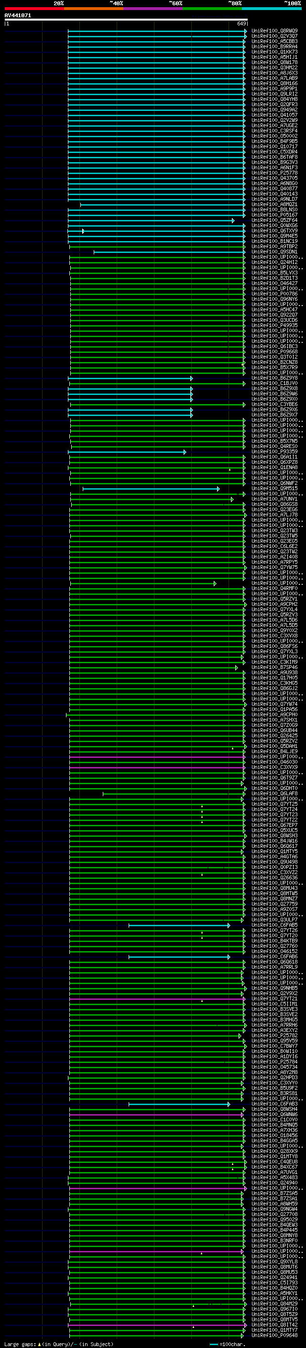Viewport: 306px width, 1348px height.
Task: Select hit label UniRef100_C6L6E2
Action: 274,546
